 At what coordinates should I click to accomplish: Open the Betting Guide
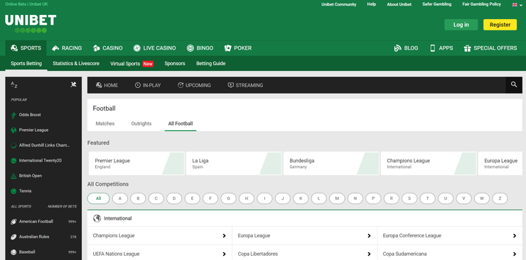point(210,64)
